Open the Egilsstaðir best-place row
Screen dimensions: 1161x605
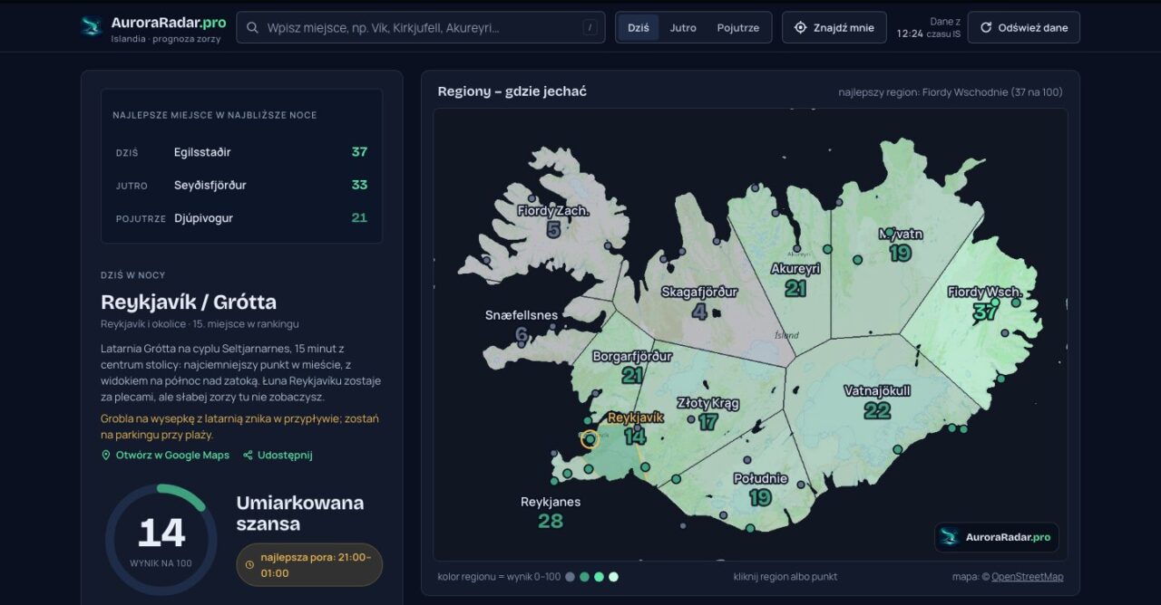click(x=241, y=152)
